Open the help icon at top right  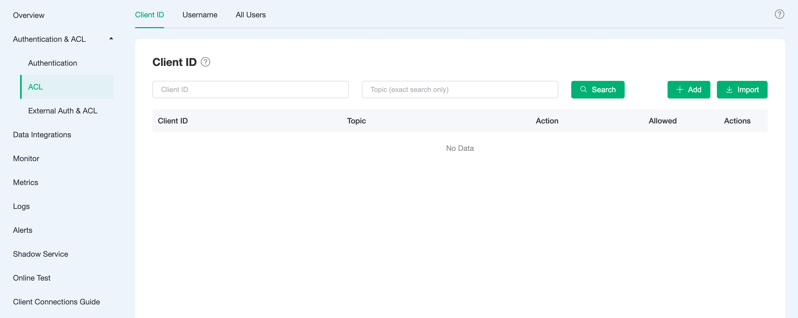tap(779, 14)
